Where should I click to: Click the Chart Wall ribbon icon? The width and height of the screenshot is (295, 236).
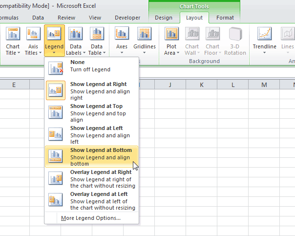click(192, 34)
